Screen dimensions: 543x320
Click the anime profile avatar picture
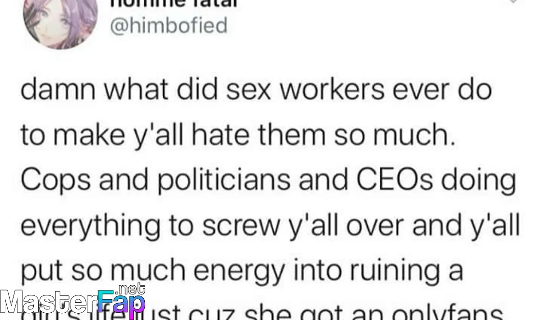(60, 21)
